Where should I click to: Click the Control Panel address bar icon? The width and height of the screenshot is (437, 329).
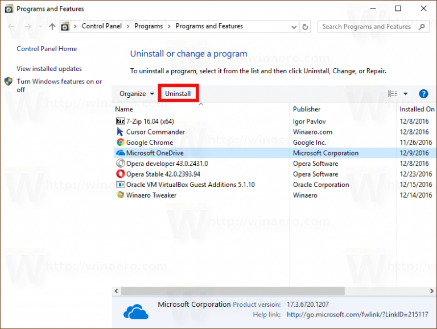(65, 27)
